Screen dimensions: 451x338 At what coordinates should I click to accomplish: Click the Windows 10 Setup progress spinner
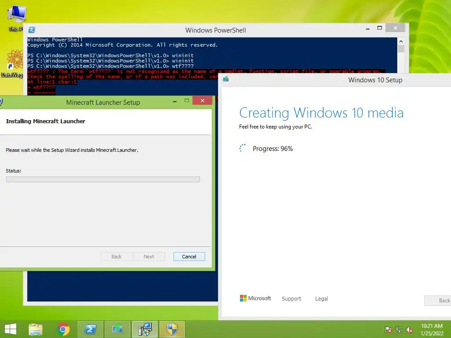coord(243,148)
